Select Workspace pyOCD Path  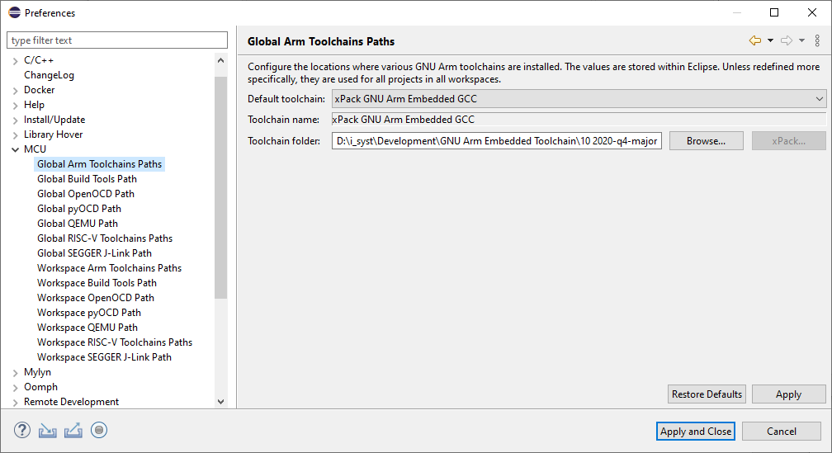point(89,313)
